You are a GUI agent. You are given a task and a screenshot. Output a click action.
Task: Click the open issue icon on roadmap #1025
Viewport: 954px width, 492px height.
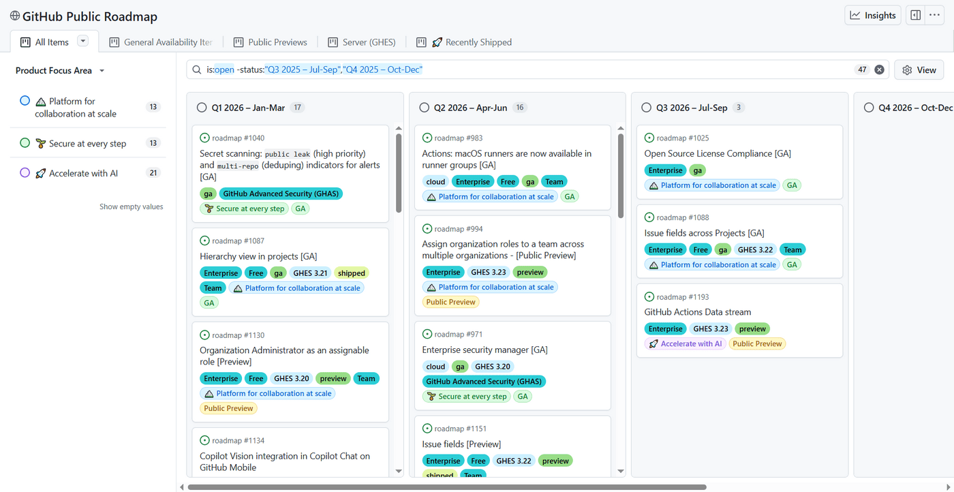point(649,138)
